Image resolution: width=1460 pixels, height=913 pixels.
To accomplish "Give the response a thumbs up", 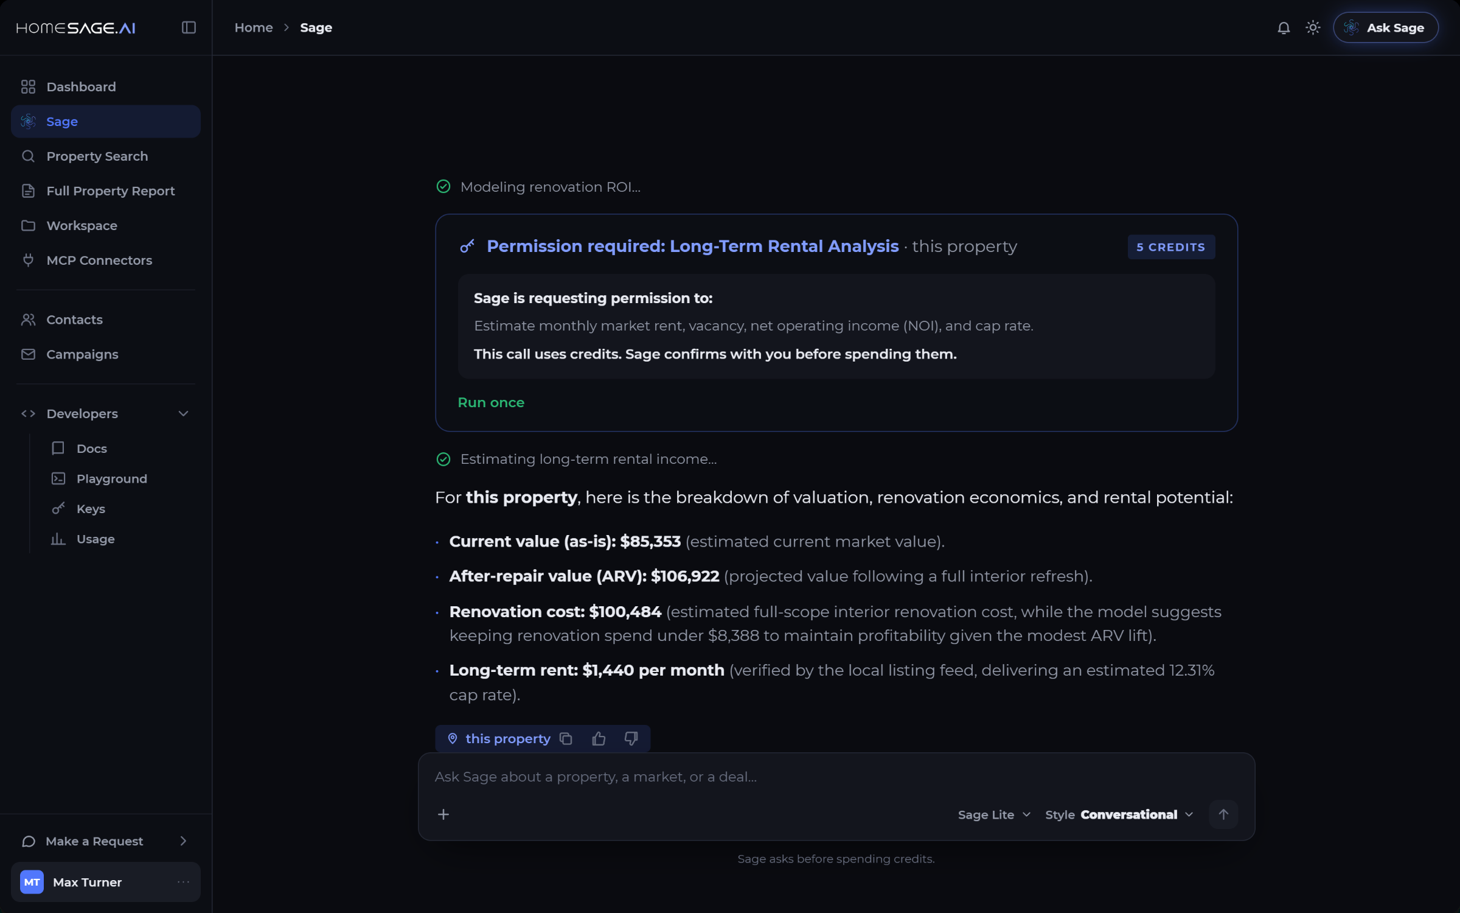I will [x=599, y=738].
